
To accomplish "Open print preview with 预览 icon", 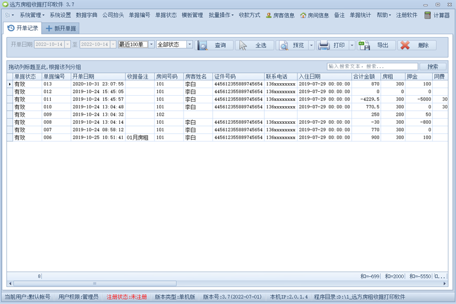I will (283, 46).
